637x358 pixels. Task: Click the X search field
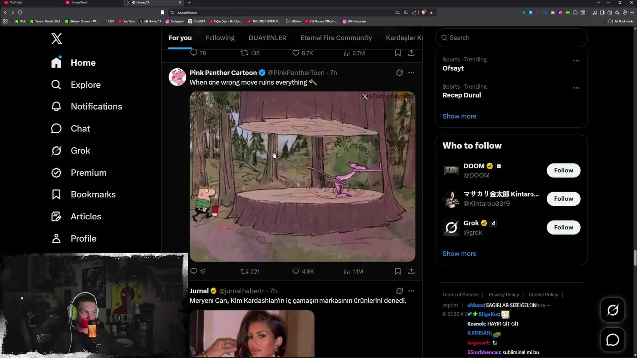pyautogui.click(x=512, y=38)
